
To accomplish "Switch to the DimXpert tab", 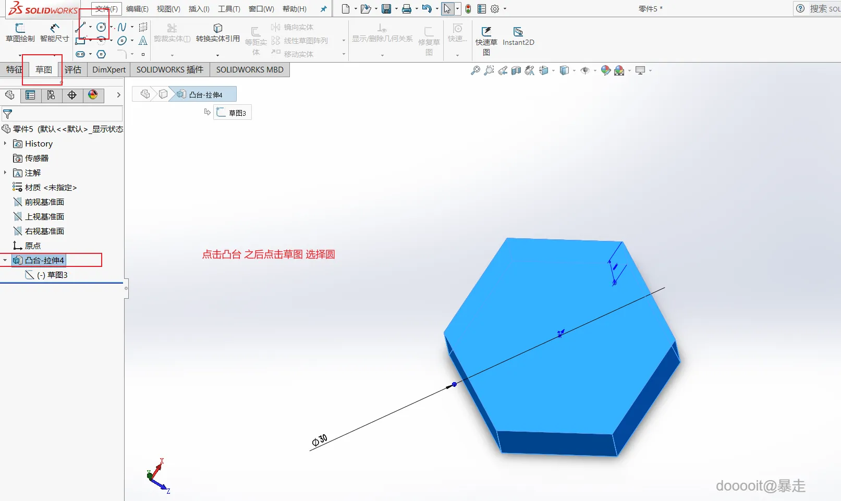I will pos(109,70).
